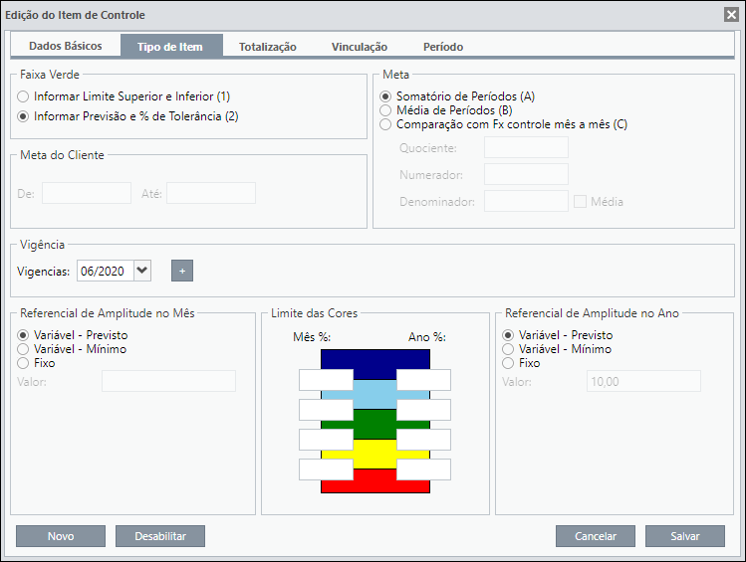Select Variável - Previsto under Amplitude no Mês
The image size is (746, 562).
click(73, 335)
